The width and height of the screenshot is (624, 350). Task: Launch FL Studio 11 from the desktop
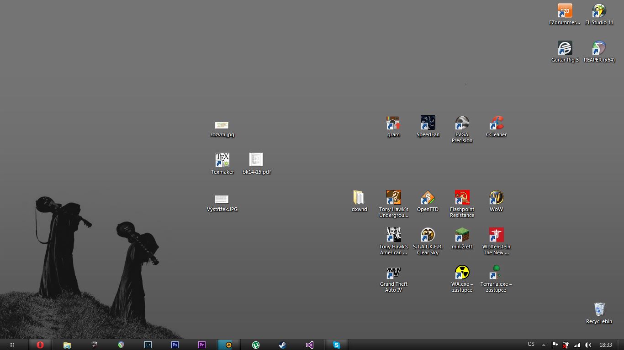click(x=599, y=14)
